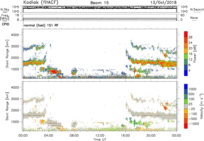The image size is (204, 141).
Task: Click the "Slant Range [km]" label of velocity panel
Action: [x=7, y=106]
